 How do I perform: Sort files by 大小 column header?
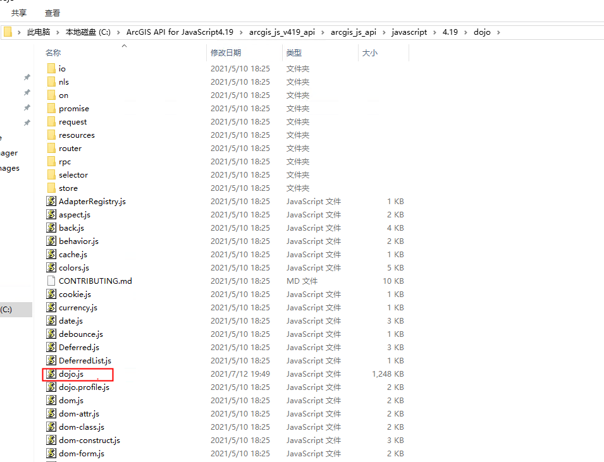[x=370, y=52]
